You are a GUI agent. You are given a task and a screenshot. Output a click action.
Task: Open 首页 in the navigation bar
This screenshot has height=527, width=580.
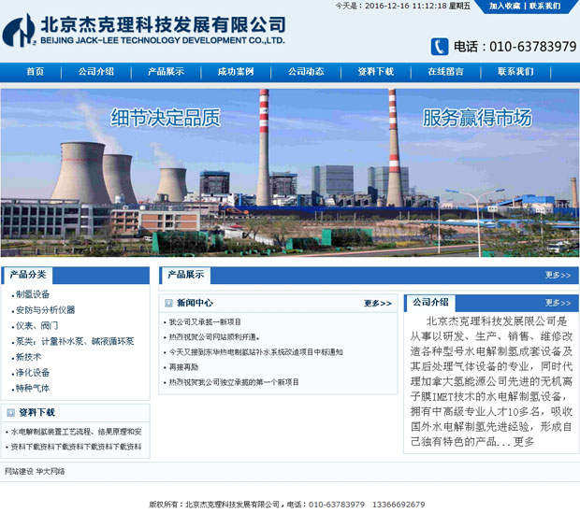(36, 72)
